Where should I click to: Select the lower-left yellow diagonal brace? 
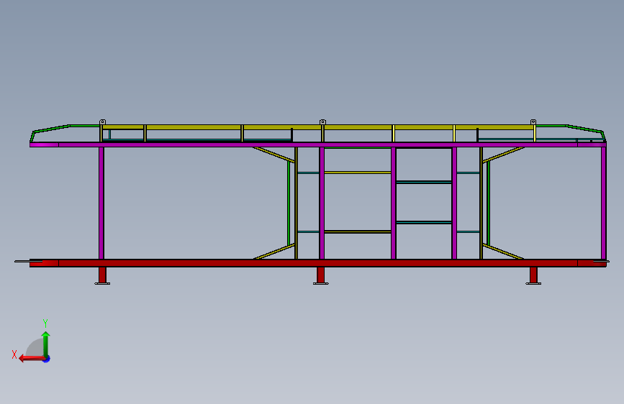[x=273, y=252]
